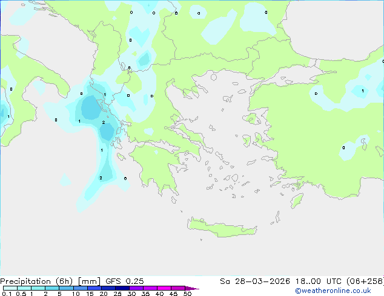This screenshot has height=296, width=384.
Task: Click the 'Precipitation (6h) [mm]' title text
Action: coord(50,281)
